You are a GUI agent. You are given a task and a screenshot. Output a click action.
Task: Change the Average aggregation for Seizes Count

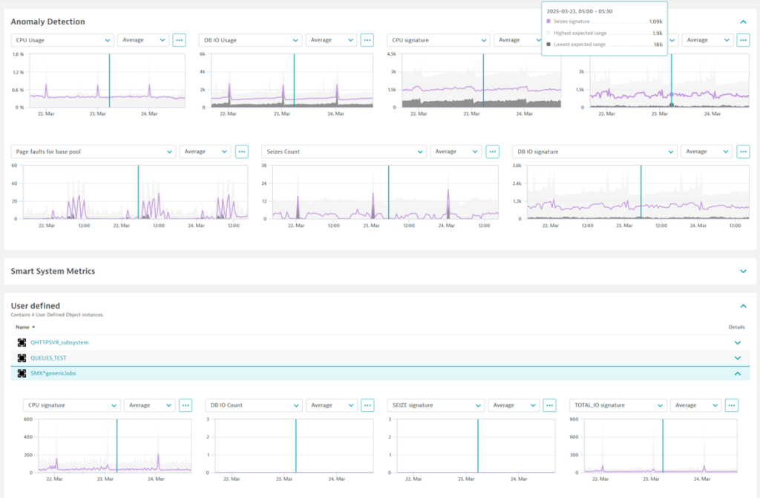(456, 151)
